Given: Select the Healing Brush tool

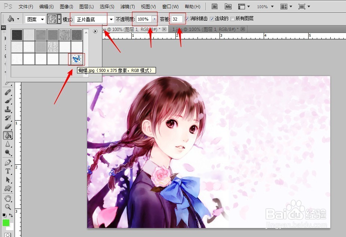Looking at the screenshot, I should coord(8,92).
